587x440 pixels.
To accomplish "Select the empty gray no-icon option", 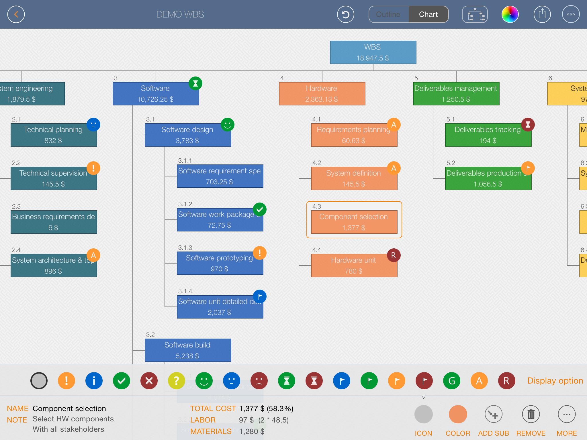I will 39,381.
